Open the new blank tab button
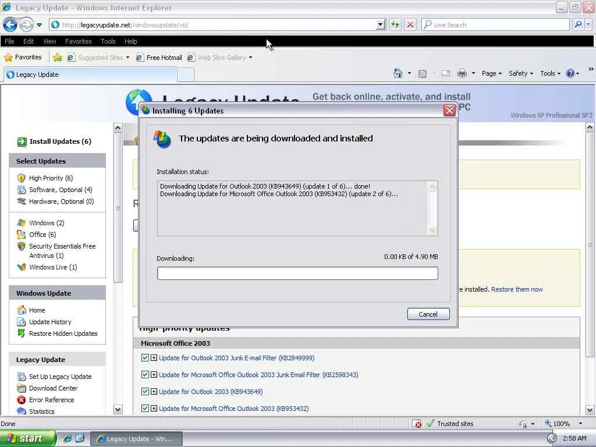Screen dimensions: 596x447 tap(186, 74)
